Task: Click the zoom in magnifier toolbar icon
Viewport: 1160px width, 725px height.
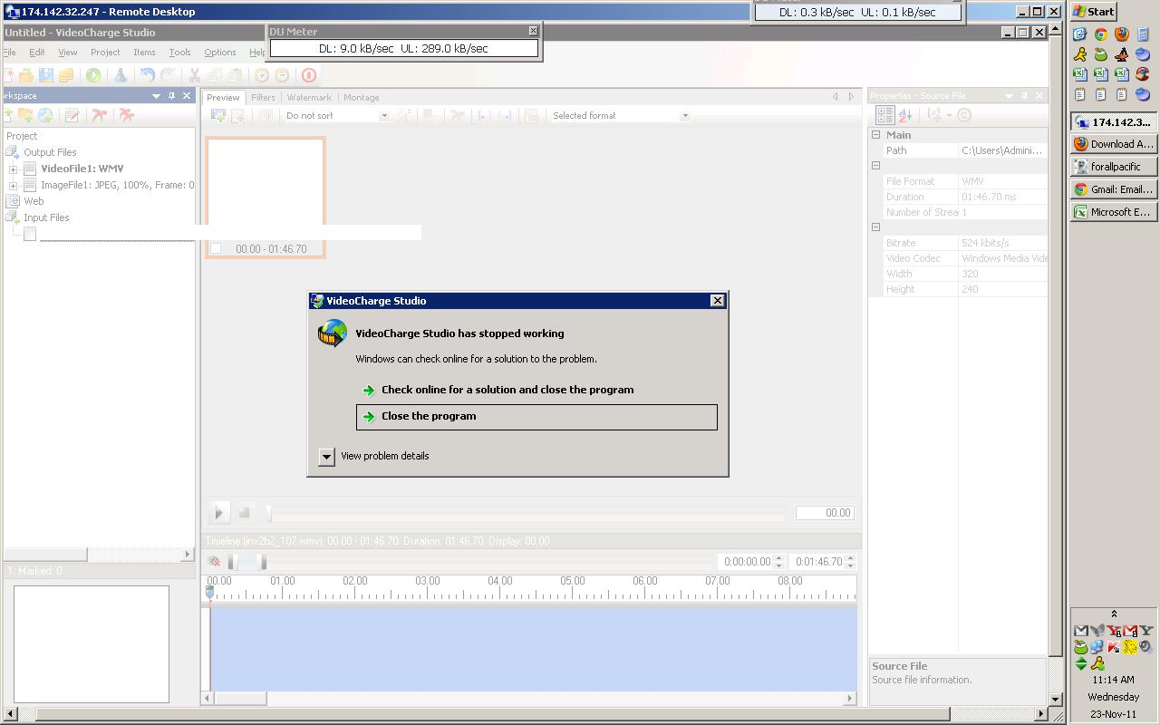Action: tap(262, 75)
